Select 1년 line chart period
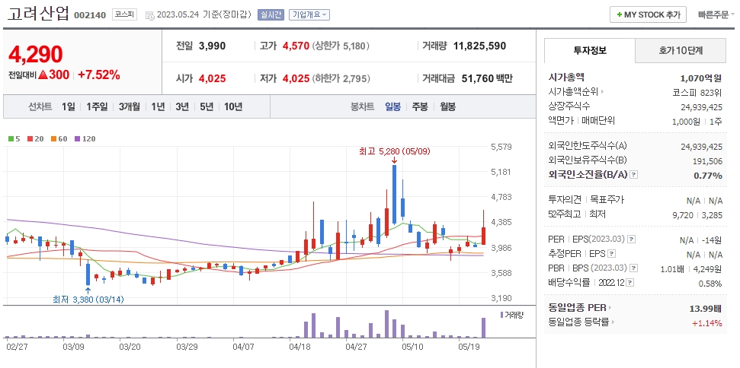The width and height of the screenshot is (740, 368). [158, 106]
